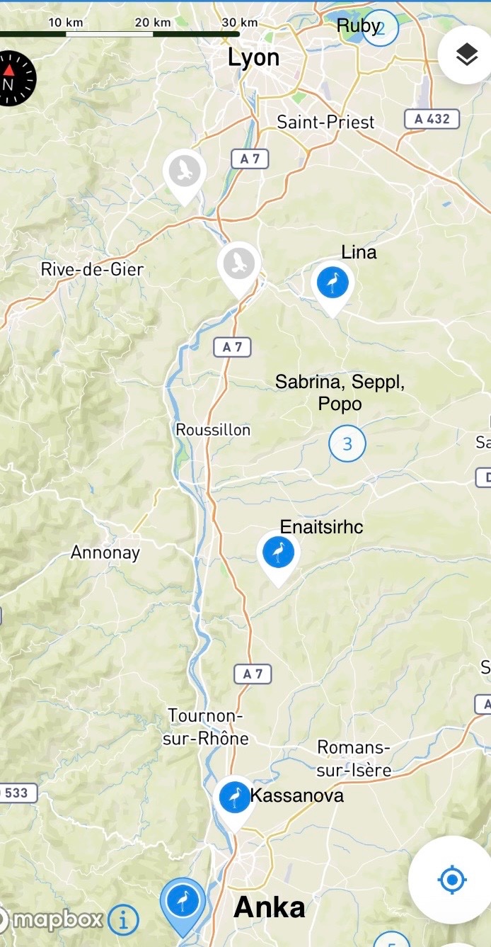Tap the compass to reset north
The image size is (491, 947).
(10, 79)
